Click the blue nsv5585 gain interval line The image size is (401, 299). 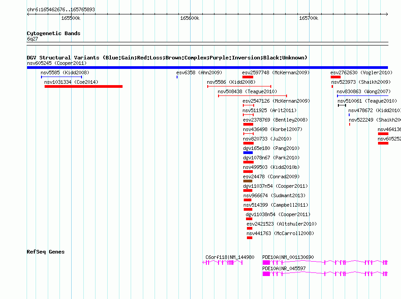click(61, 77)
